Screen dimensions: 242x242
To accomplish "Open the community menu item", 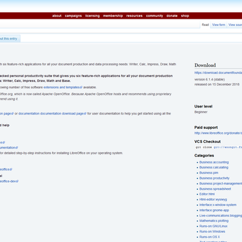I will coord(154,15).
